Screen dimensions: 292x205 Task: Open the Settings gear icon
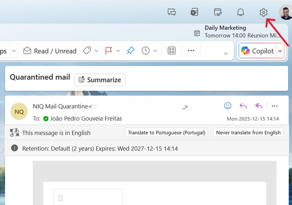[x=263, y=12]
